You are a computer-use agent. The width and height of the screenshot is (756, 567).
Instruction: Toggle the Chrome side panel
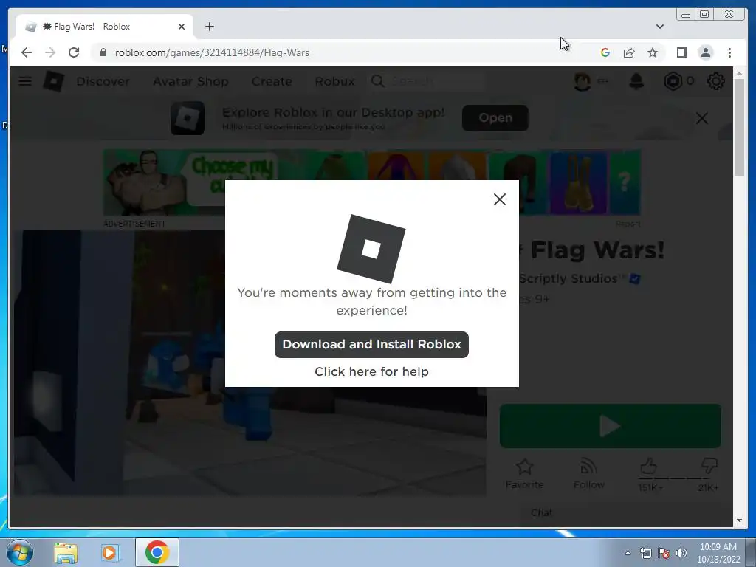[x=681, y=52]
